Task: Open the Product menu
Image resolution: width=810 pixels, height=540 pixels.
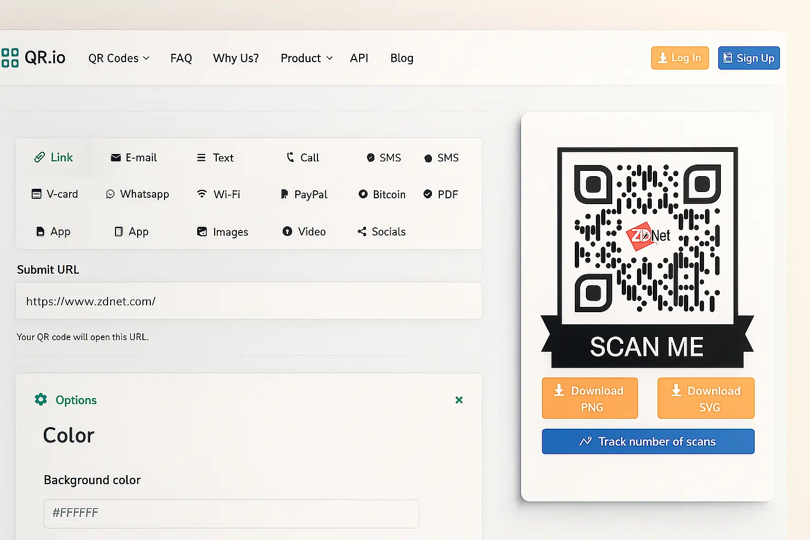Action: (x=306, y=58)
